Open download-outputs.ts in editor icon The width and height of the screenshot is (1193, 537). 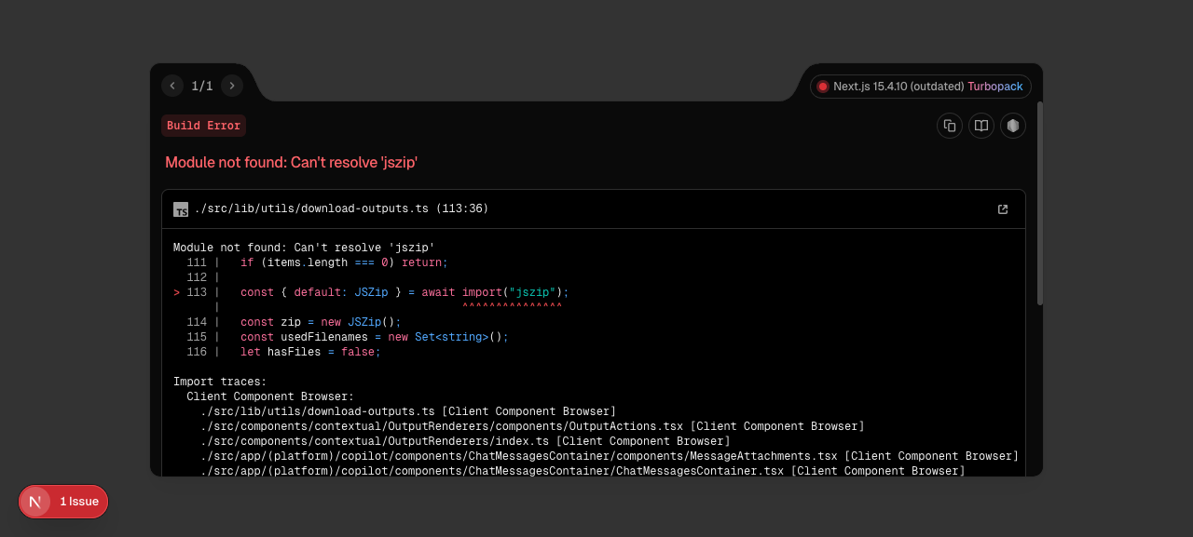pyautogui.click(x=1003, y=209)
